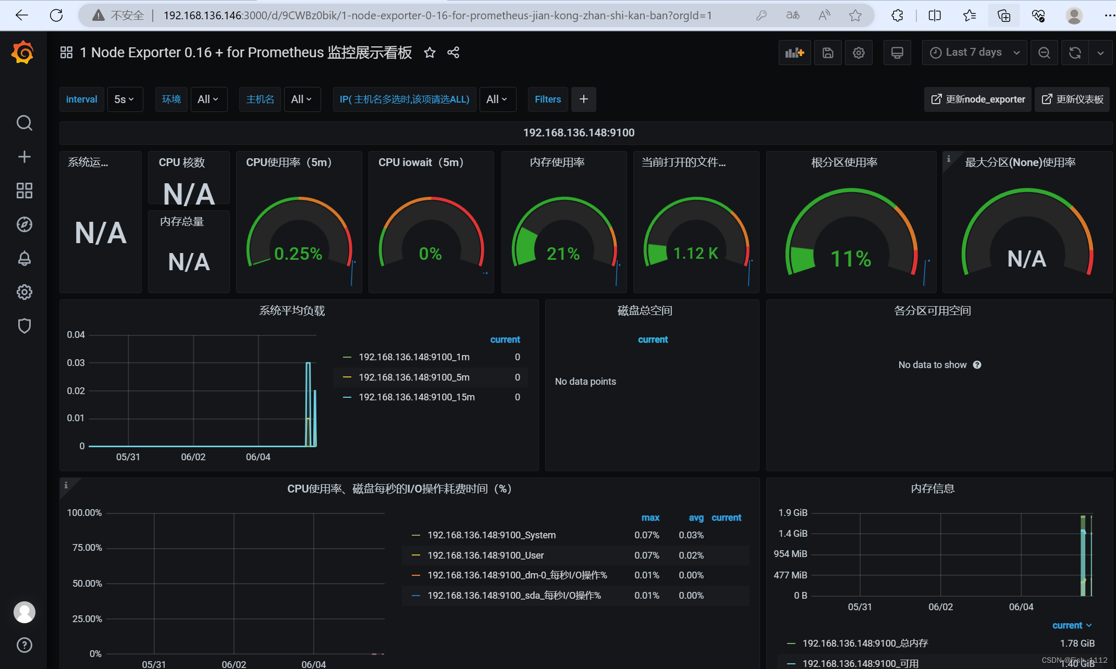Viewport: 1116px width, 669px height.
Task: Toggle the dm-0 每秒I/O操作% legend series
Action: coord(517,575)
